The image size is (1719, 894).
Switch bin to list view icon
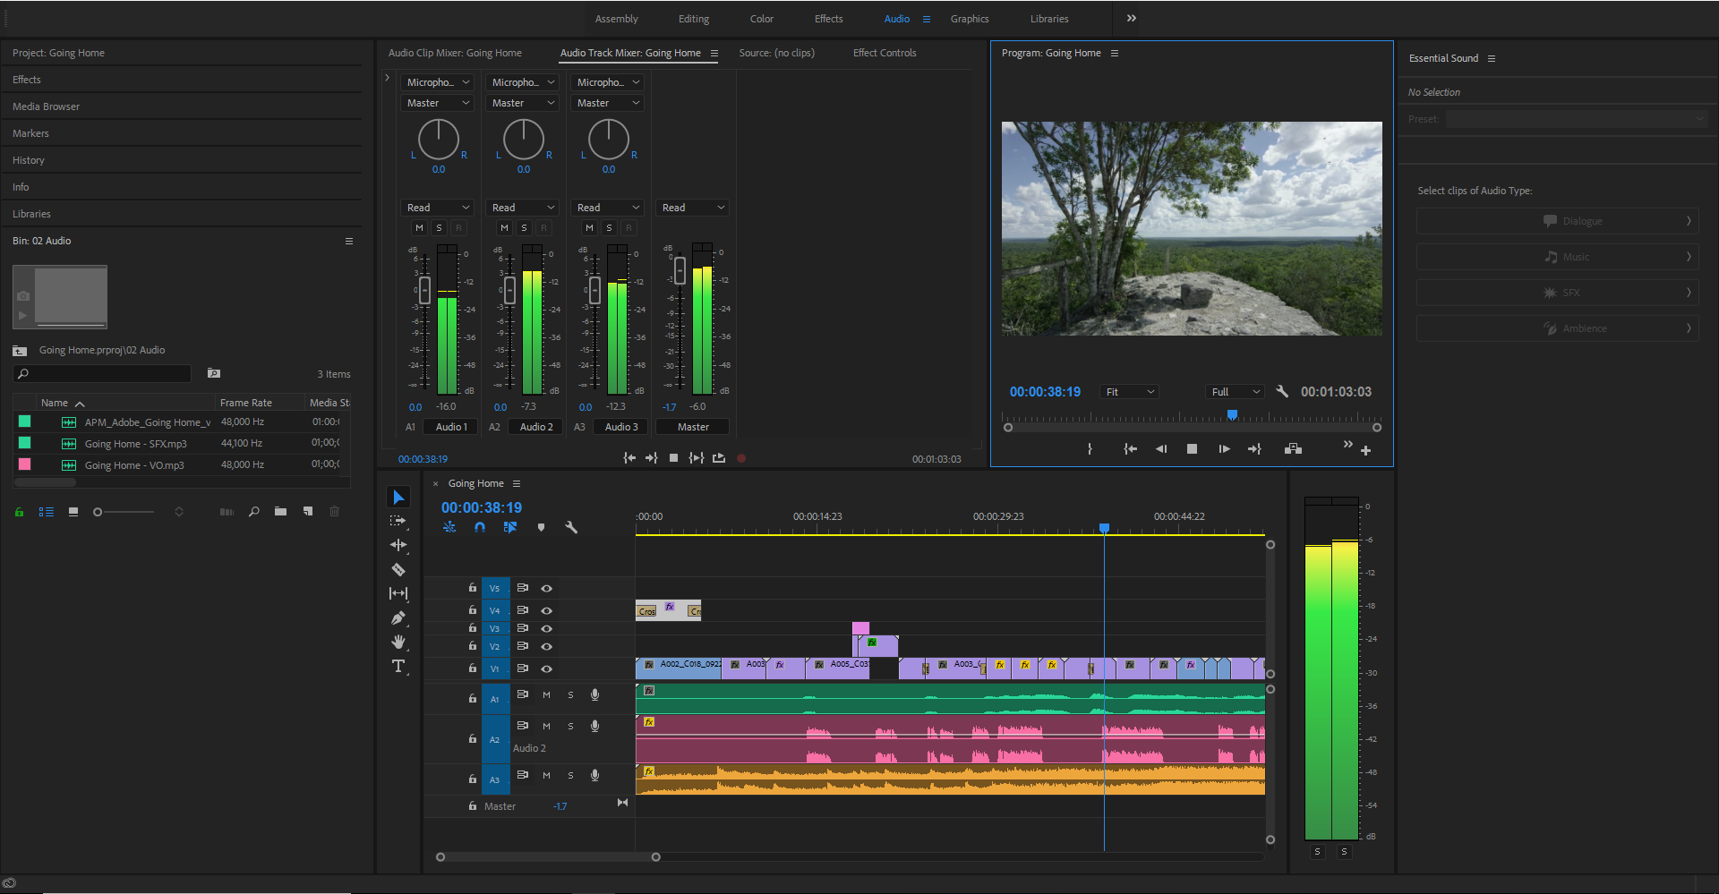[x=47, y=512]
